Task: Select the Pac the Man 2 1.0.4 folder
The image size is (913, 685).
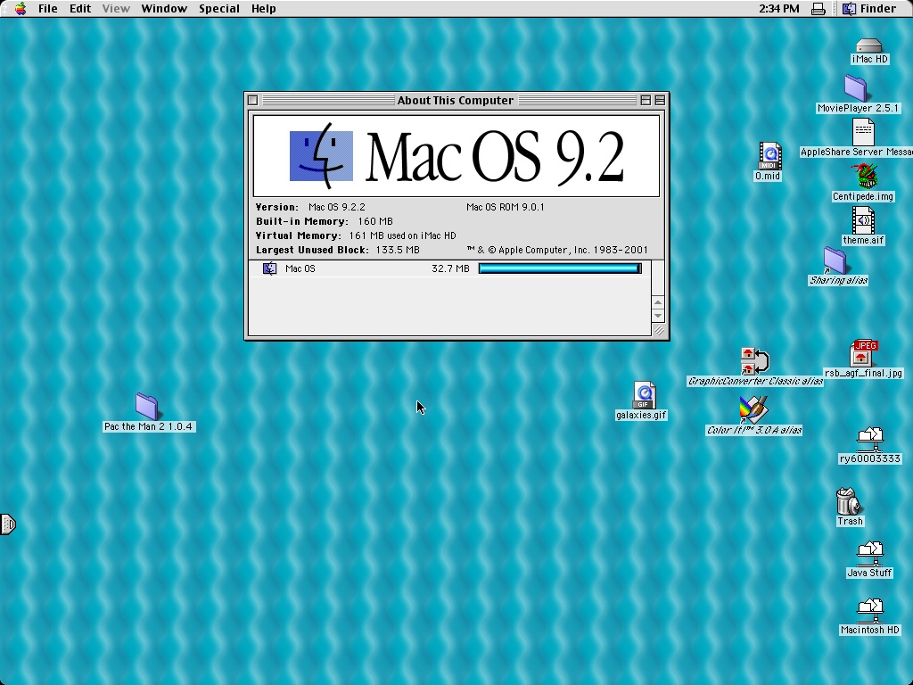Action: [147, 406]
